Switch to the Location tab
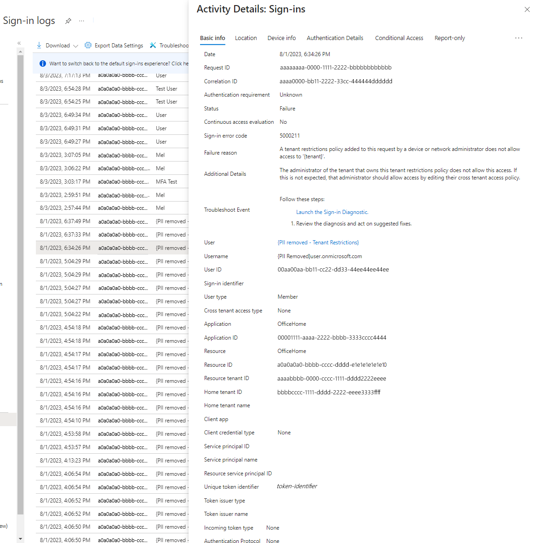The width and height of the screenshot is (533, 543). click(246, 38)
